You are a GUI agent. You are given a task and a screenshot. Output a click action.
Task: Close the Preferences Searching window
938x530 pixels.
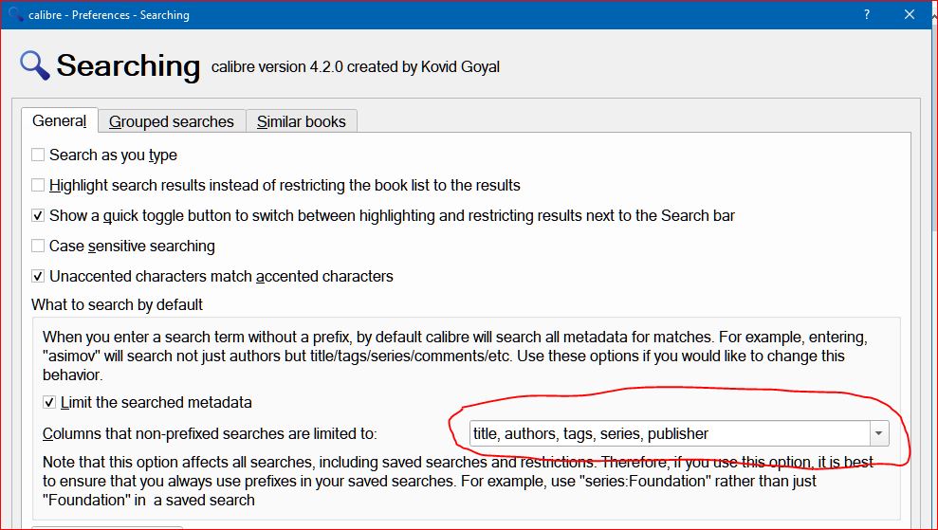[x=910, y=14]
